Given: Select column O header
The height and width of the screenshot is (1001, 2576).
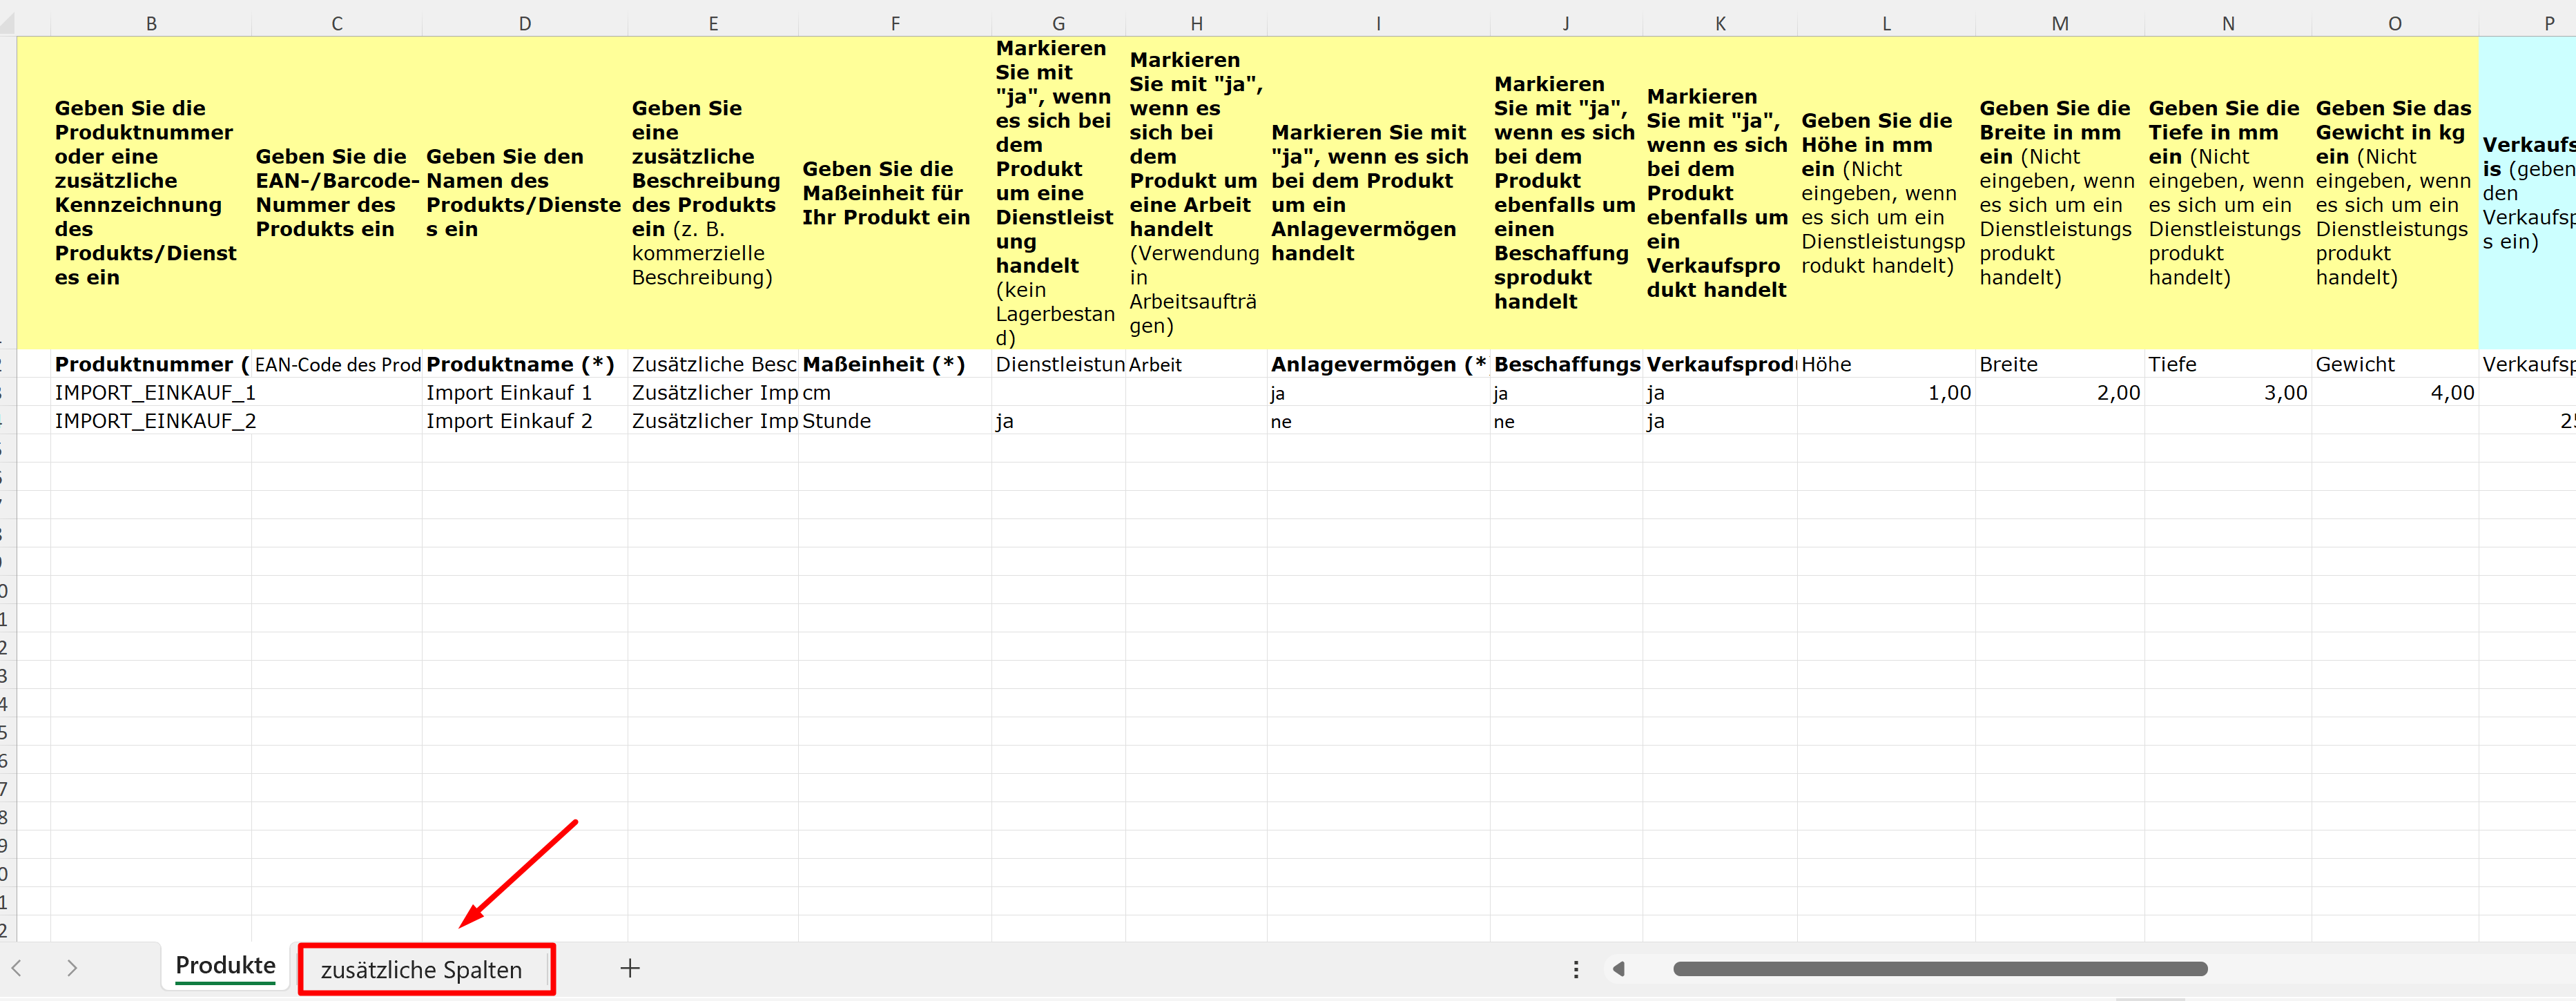Looking at the screenshot, I should 2394,23.
